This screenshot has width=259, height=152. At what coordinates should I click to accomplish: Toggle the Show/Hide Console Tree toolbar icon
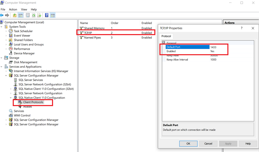(x=21, y=15)
